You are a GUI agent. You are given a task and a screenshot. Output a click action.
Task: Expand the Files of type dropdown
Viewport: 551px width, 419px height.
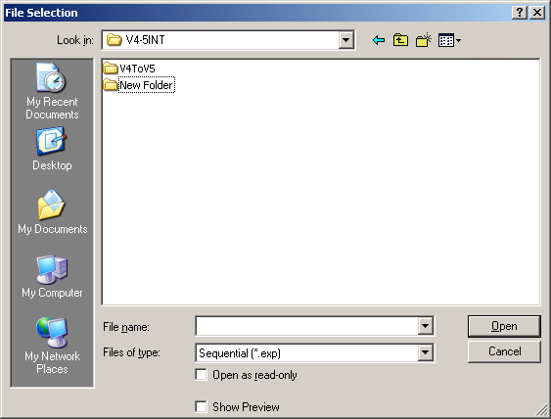[425, 352]
